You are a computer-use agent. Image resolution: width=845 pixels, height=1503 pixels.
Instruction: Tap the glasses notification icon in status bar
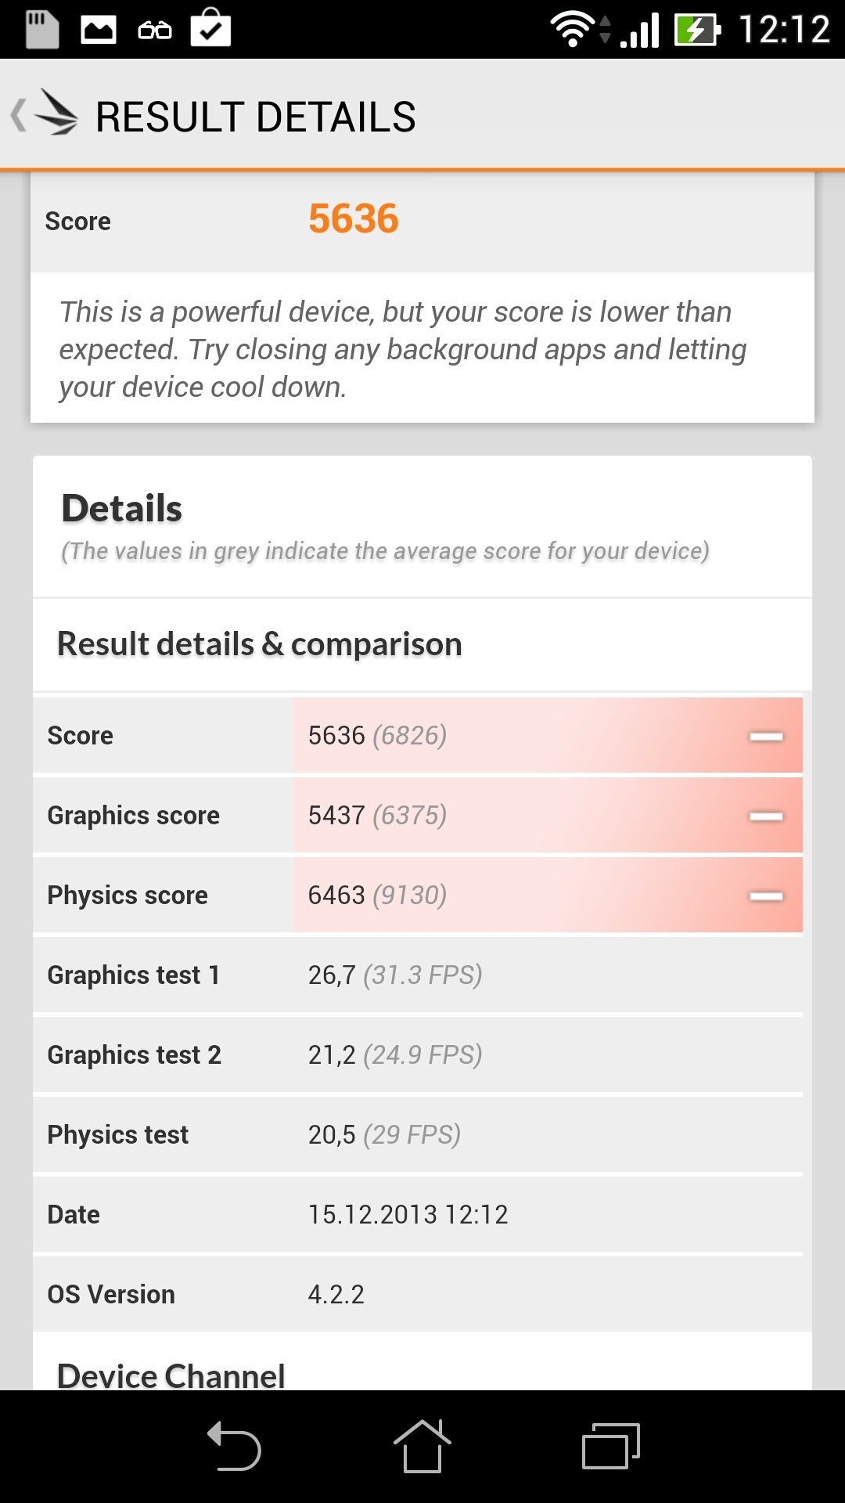[x=155, y=31]
